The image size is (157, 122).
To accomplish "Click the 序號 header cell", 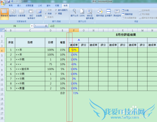I will (x=11, y=42).
